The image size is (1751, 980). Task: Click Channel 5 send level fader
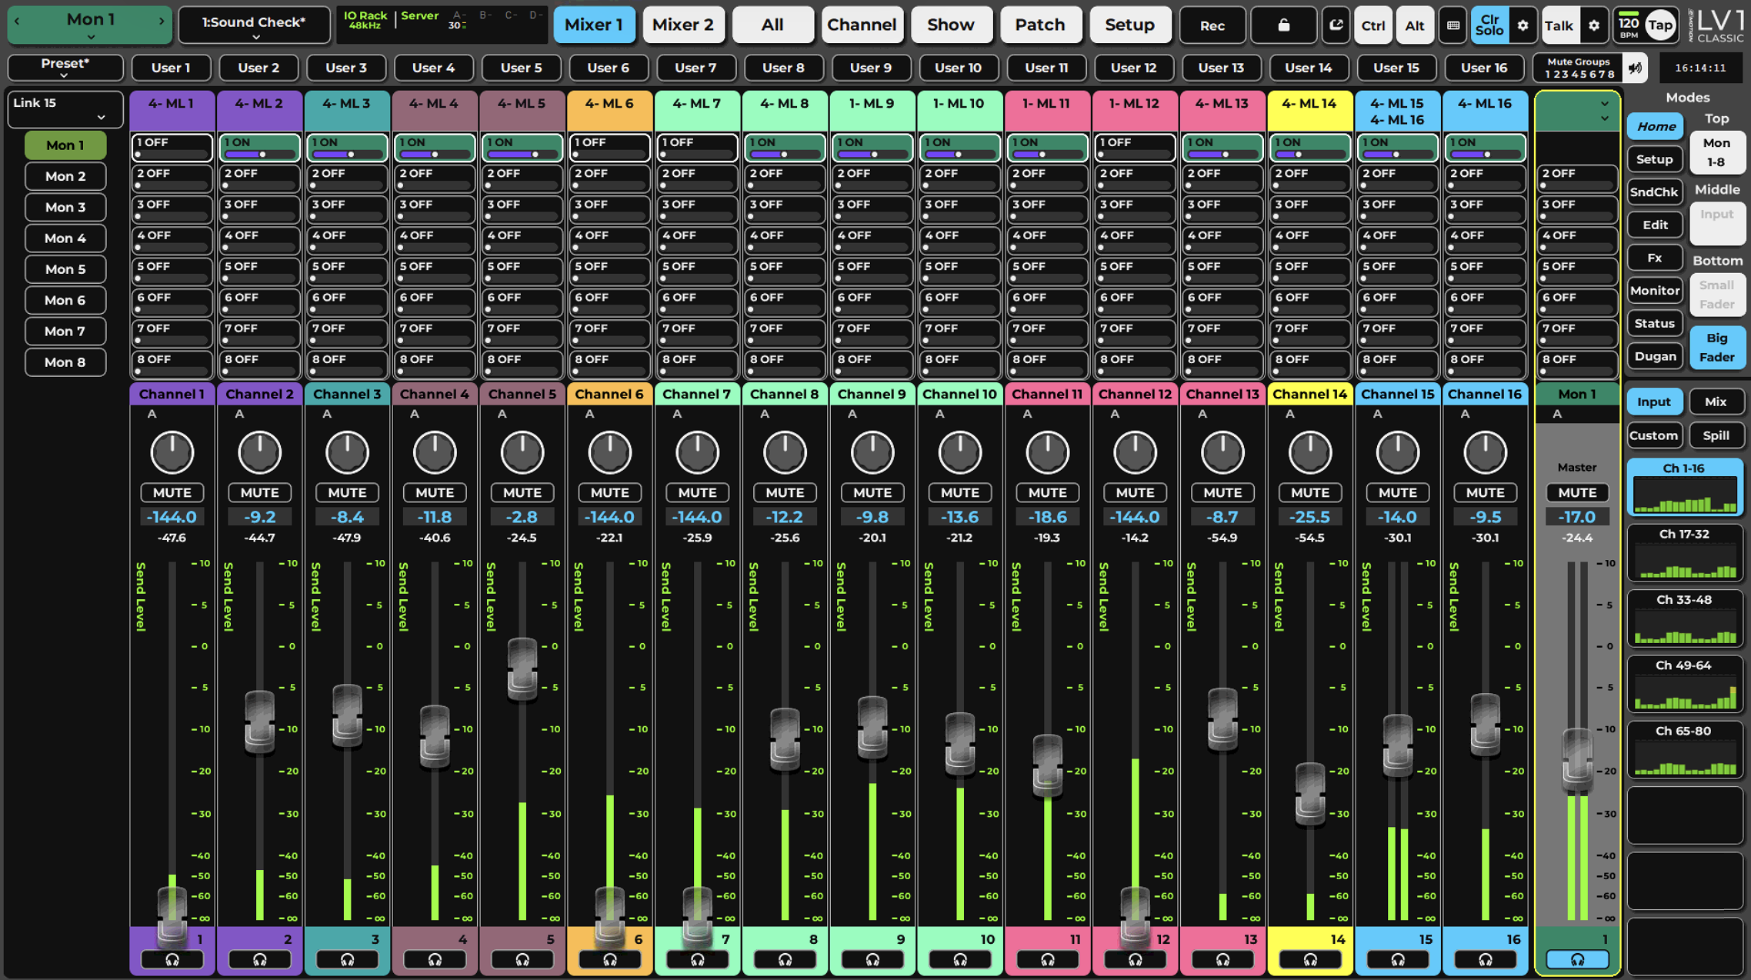pos(522,669)
